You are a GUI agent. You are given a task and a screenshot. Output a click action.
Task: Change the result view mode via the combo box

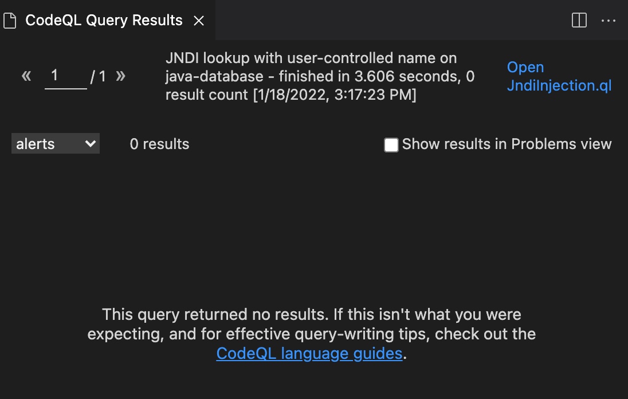pyautogui.click(x=54, y=143)
